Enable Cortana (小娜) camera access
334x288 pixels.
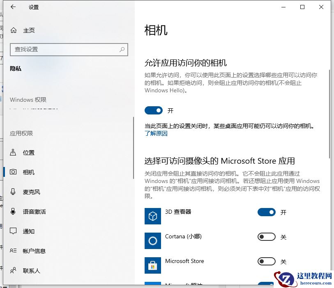point(266,237)
